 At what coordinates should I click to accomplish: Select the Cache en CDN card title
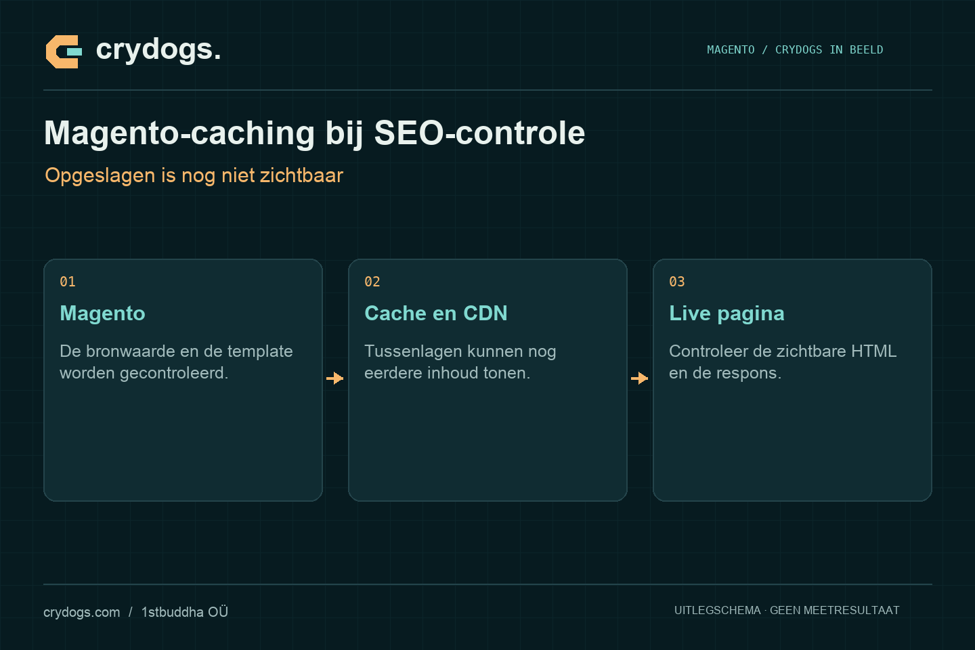point(436,313)
